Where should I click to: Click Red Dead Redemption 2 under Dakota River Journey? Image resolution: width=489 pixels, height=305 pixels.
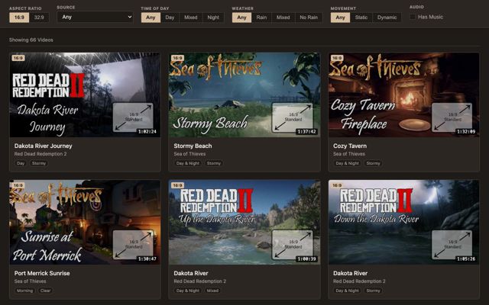tap(40, 154)
